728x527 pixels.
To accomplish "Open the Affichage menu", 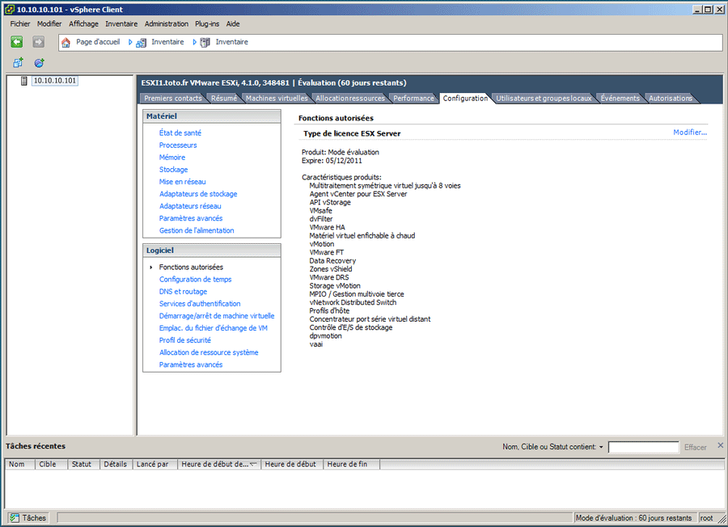I will (x=83, y=23).
